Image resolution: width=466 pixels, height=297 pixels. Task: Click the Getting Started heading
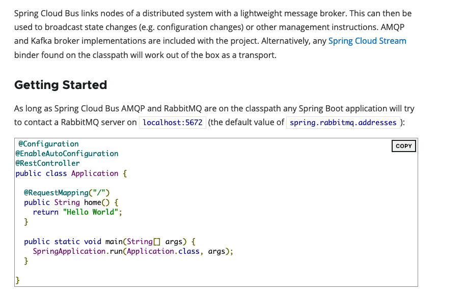tap(61, 85)
